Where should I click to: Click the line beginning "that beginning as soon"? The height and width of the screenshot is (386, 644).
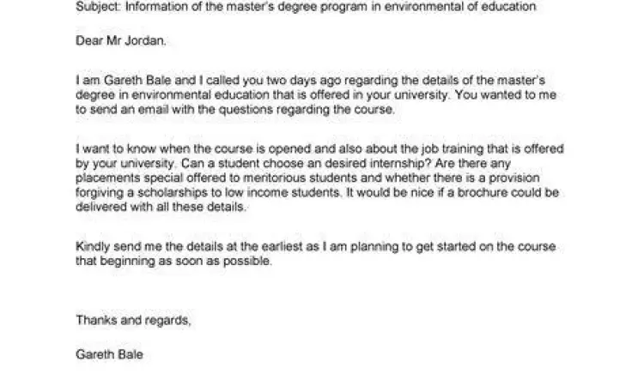pos(173,262)
